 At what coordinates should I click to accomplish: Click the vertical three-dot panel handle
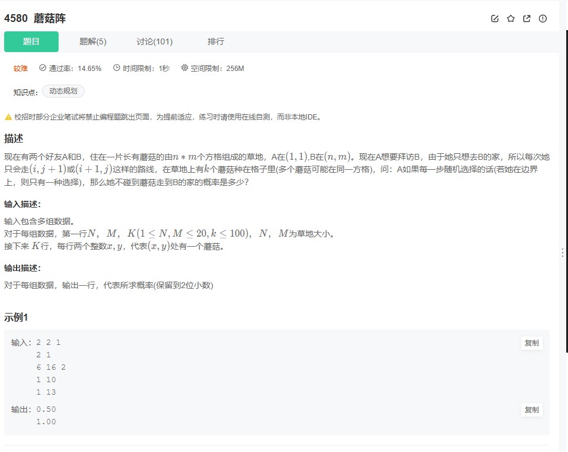tap(562, 253)
